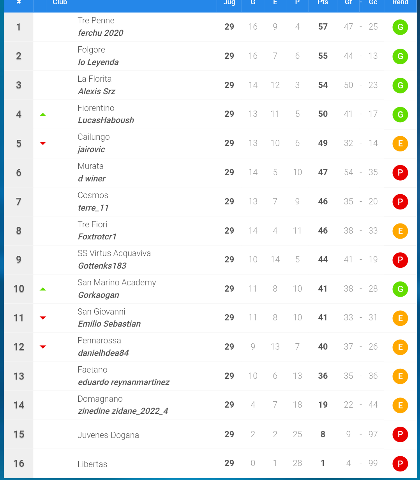The width and height of the screenshot is (420, 480).
Task: Click Murata's red P form badge
Action: (400, 173)
